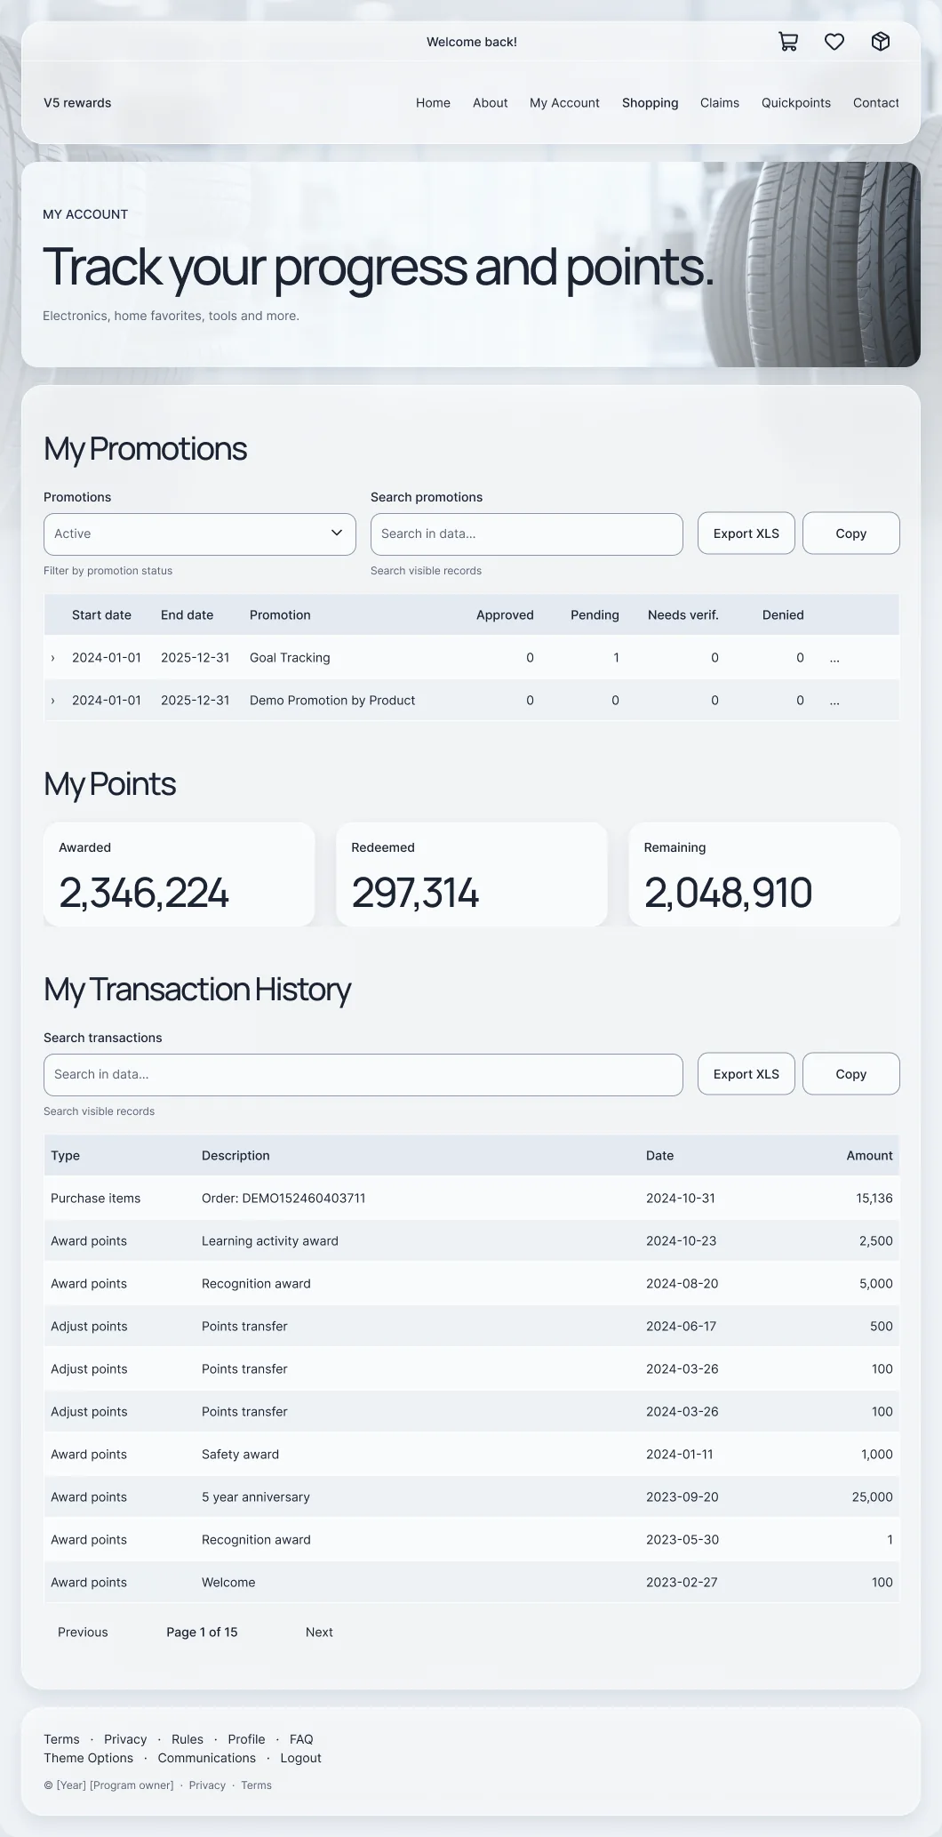Open more options for Goal Tracking row
This screenshot has height=1837, width=942.
834,658
